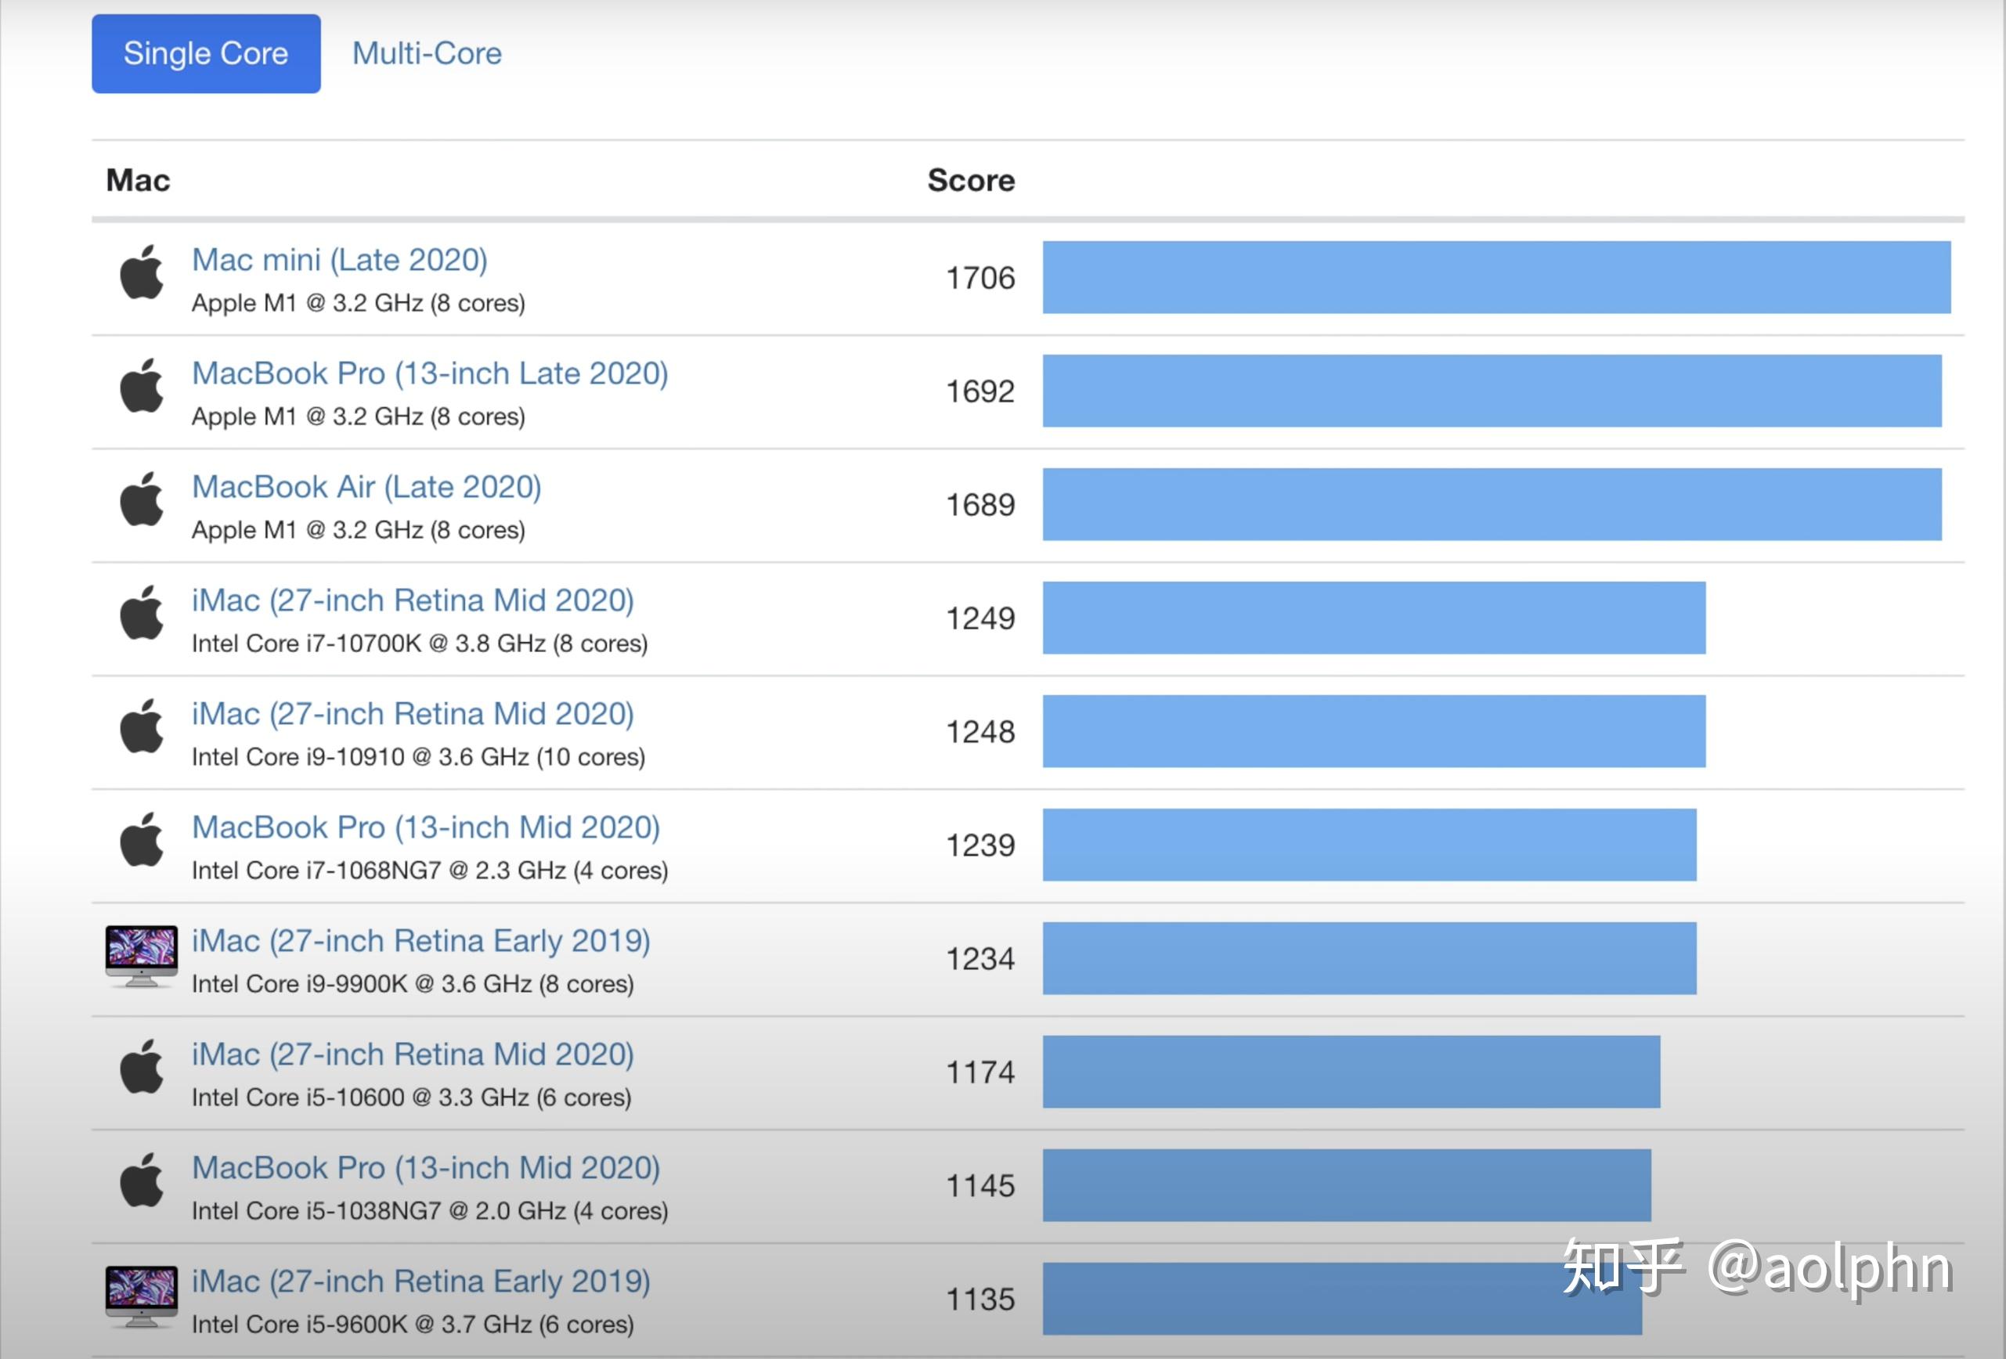
Task: Click the iMac thumbnail in the i9-9900K row
Action: coord(142,956)
